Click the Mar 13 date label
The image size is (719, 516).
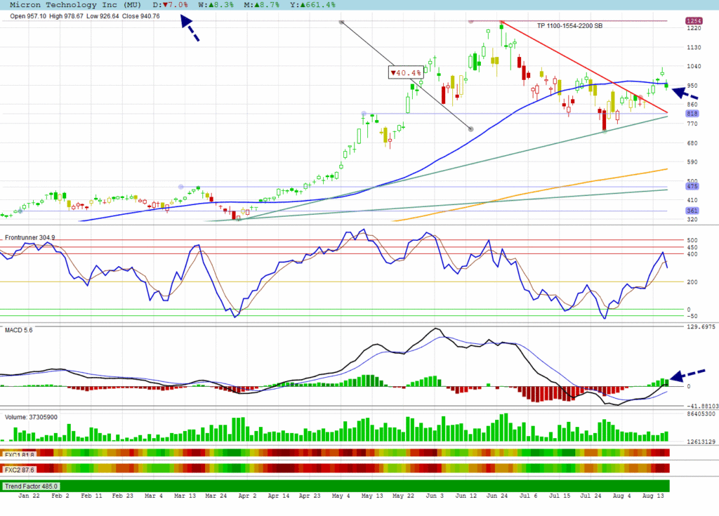(185, 496)
